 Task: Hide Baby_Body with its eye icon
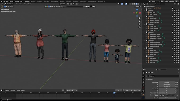[x=177, y=12]
